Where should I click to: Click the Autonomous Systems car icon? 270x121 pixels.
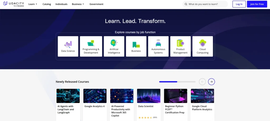158,43
